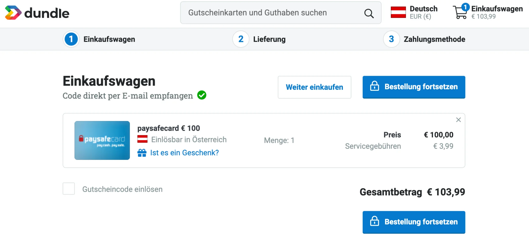The width and height of the screenshot is (529, 238).
Task: Click the paysafecard product thumbnail
Action: tap(102, 140)
